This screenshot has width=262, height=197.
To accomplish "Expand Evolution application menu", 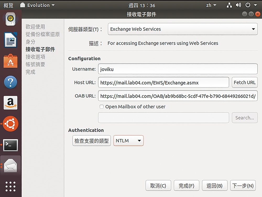I will coord(41,5).
